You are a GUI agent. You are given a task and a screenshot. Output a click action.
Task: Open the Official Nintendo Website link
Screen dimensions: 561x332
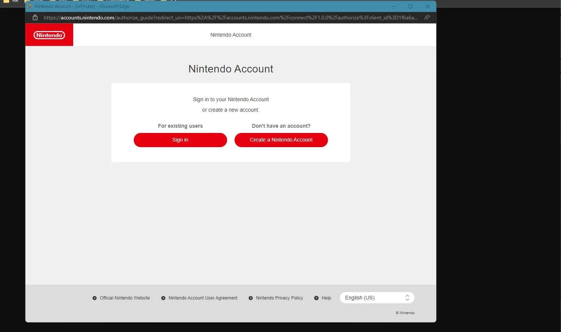pos(121,298)
